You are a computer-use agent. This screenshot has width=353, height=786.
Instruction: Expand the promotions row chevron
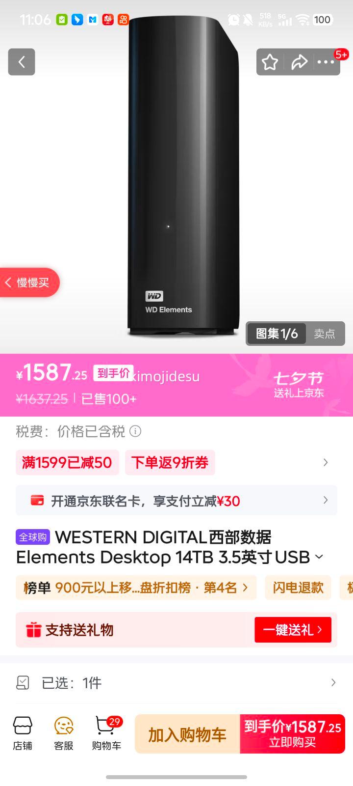point(326,462)
